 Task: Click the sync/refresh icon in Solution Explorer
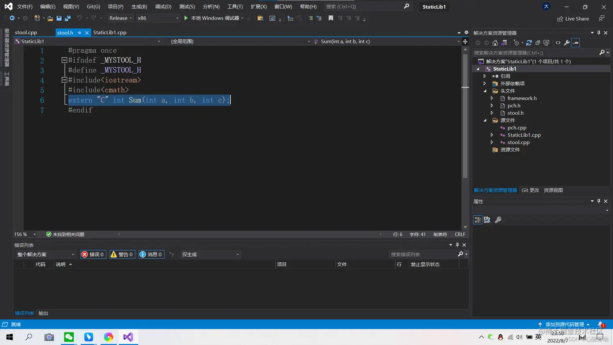pos(529,43)
